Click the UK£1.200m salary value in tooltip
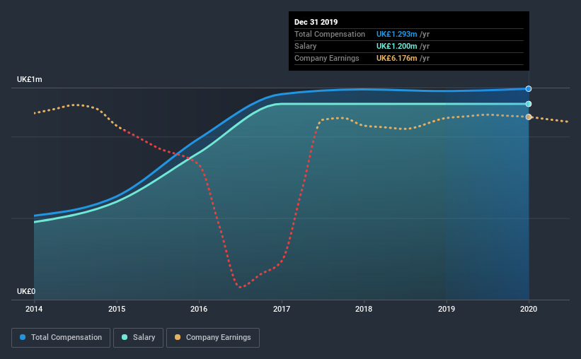 point(396,46)
